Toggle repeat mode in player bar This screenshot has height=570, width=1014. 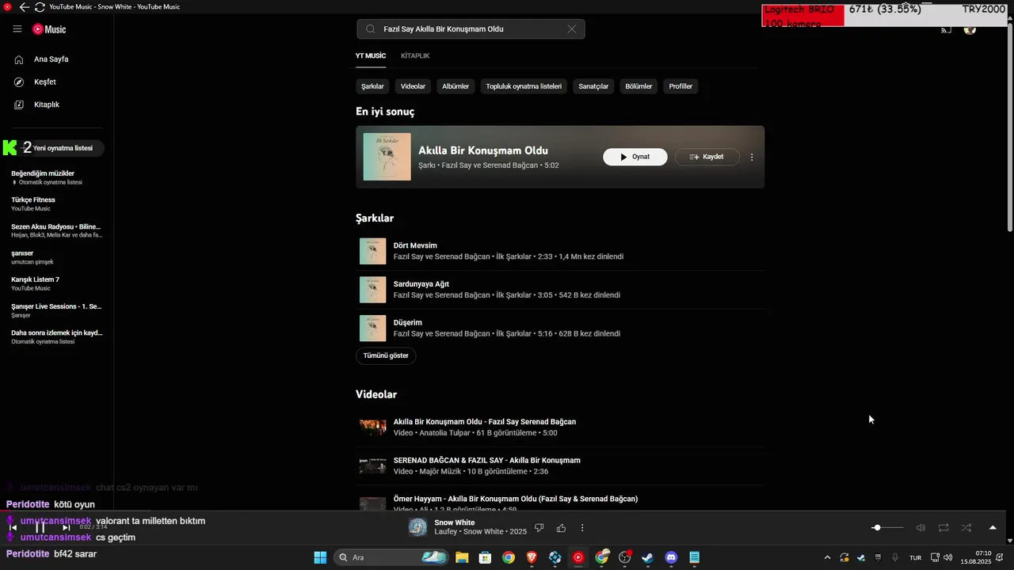click(943, 527)
